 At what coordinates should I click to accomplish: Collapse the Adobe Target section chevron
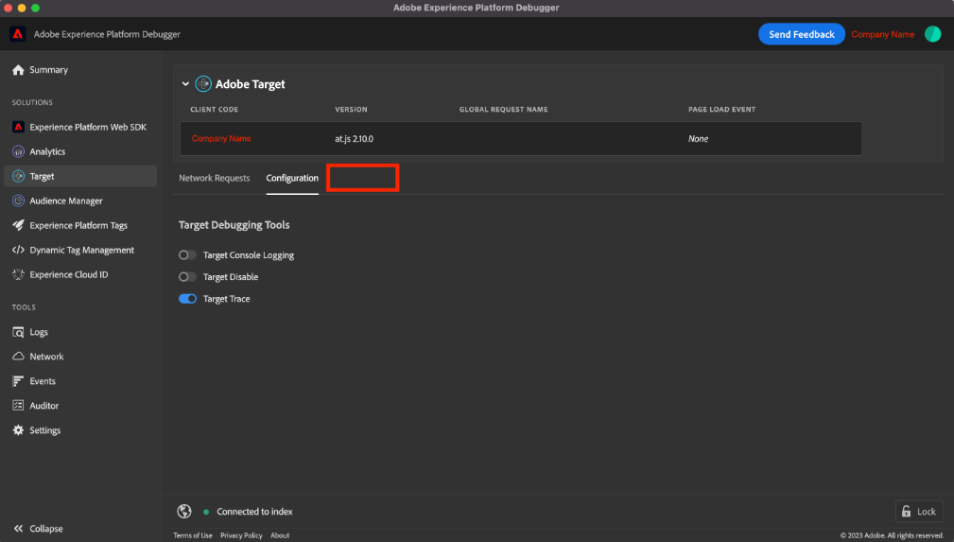point(185,84)
